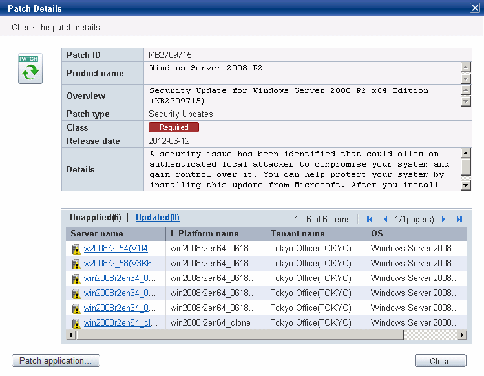The height and width of the screenshot is (376, 484).
Task: Click '1 - 6 of 6 items' text
Action: pos(322,219)
